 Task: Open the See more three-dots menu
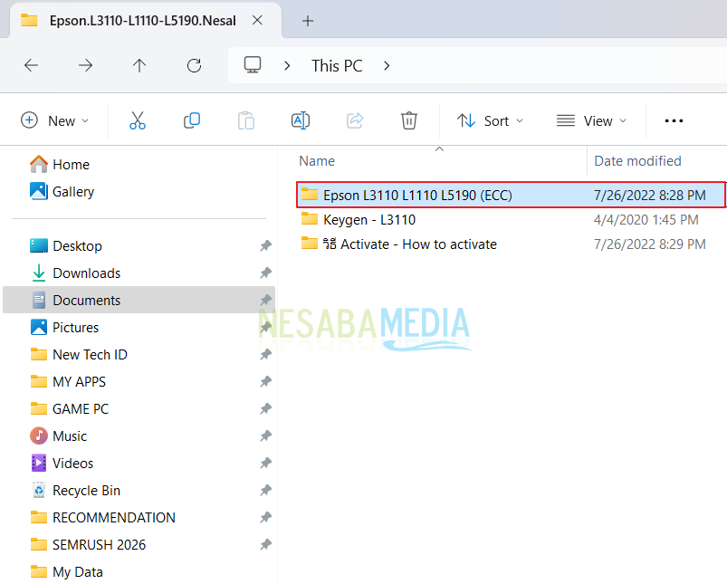674,120
